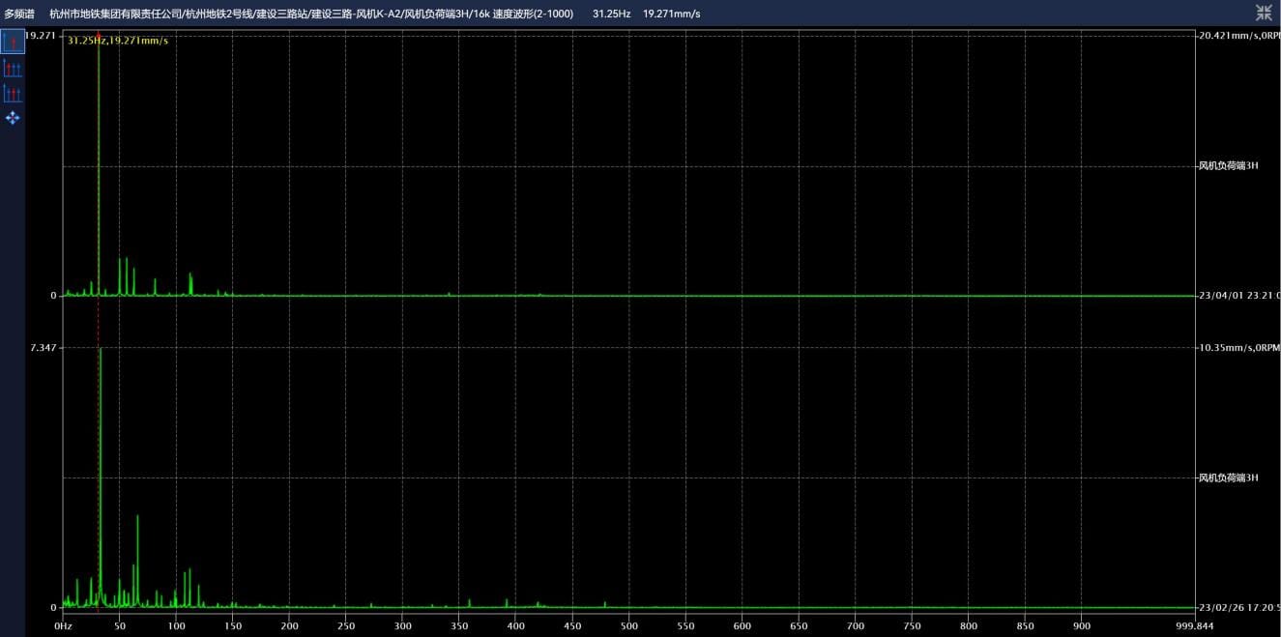Click the lower spectrum peak near 65 Hz
Screen dimensions: 1281x637
137,518
